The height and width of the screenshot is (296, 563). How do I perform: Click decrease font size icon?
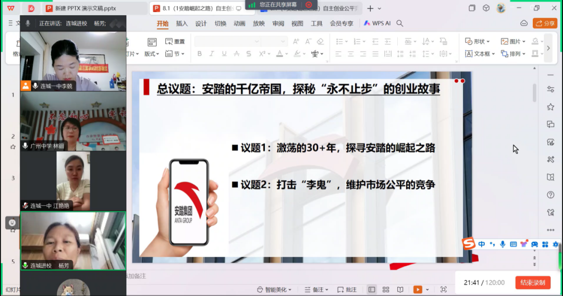pos(308,41)
